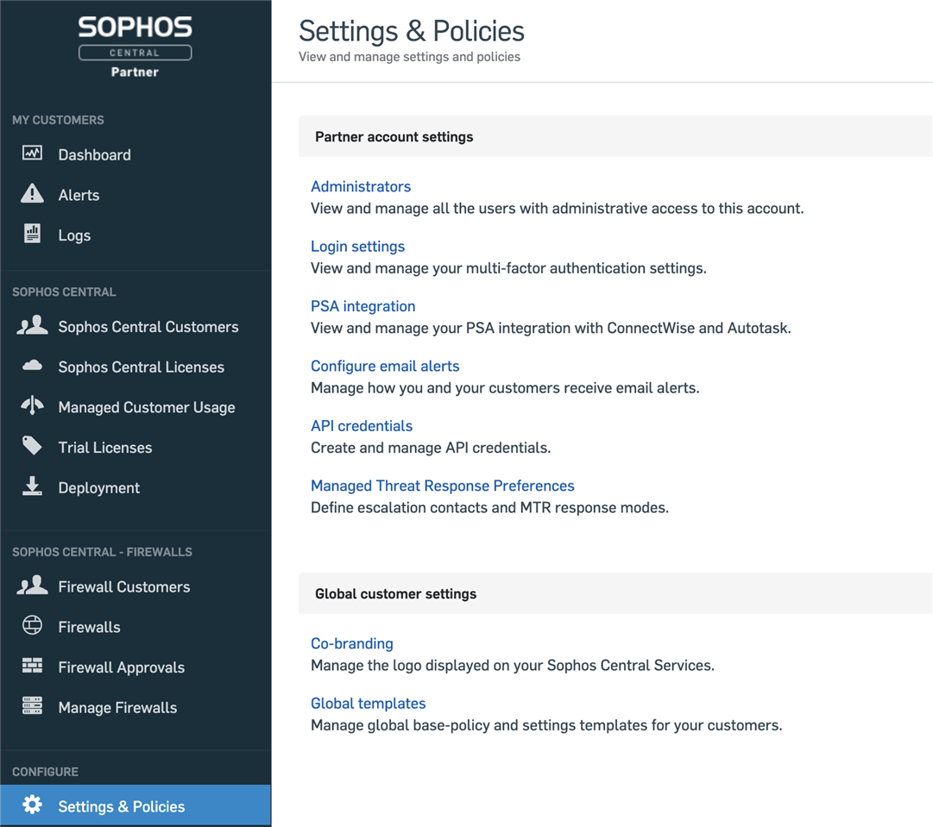Click the Sophos Central Partner logo
This screenshot has width=933, height=827.
click(x=135, y=46)
